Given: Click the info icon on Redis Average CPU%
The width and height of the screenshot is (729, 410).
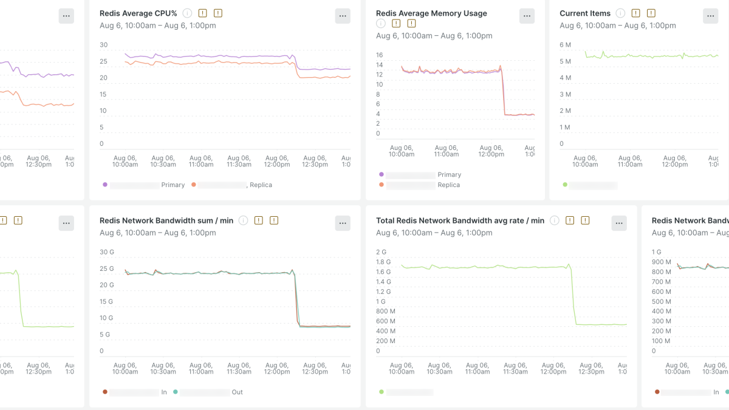Looking at the screenshot, I should pos(187,12).
